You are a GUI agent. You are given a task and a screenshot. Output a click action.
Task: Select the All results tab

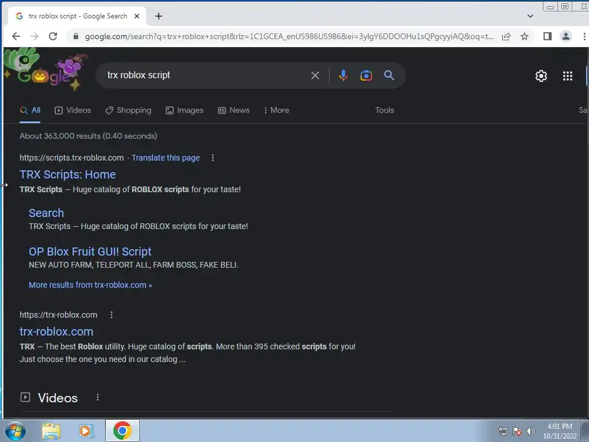point(30,110)
